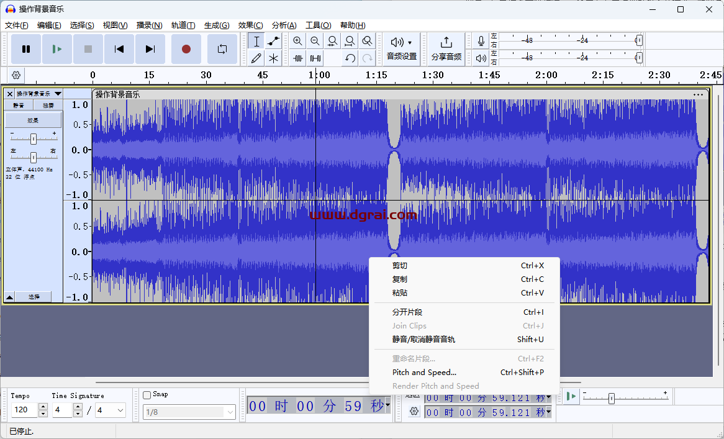Open clip options three-dots menu
The height and width of the screenshot is (439, 724).
pos(698,94)
